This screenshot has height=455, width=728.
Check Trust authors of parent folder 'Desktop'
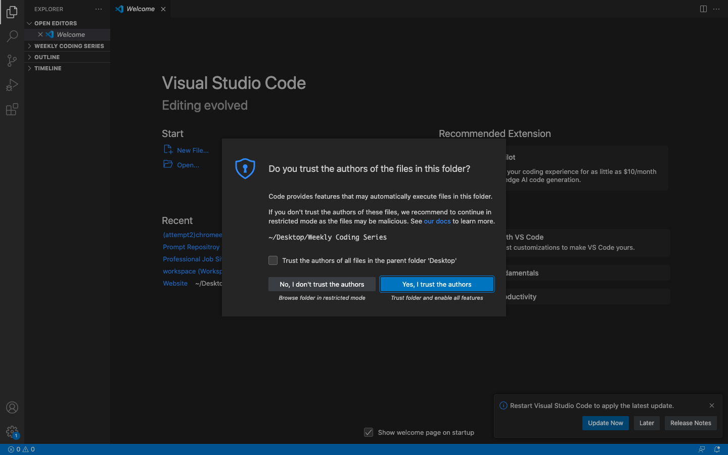pos(273,260)
